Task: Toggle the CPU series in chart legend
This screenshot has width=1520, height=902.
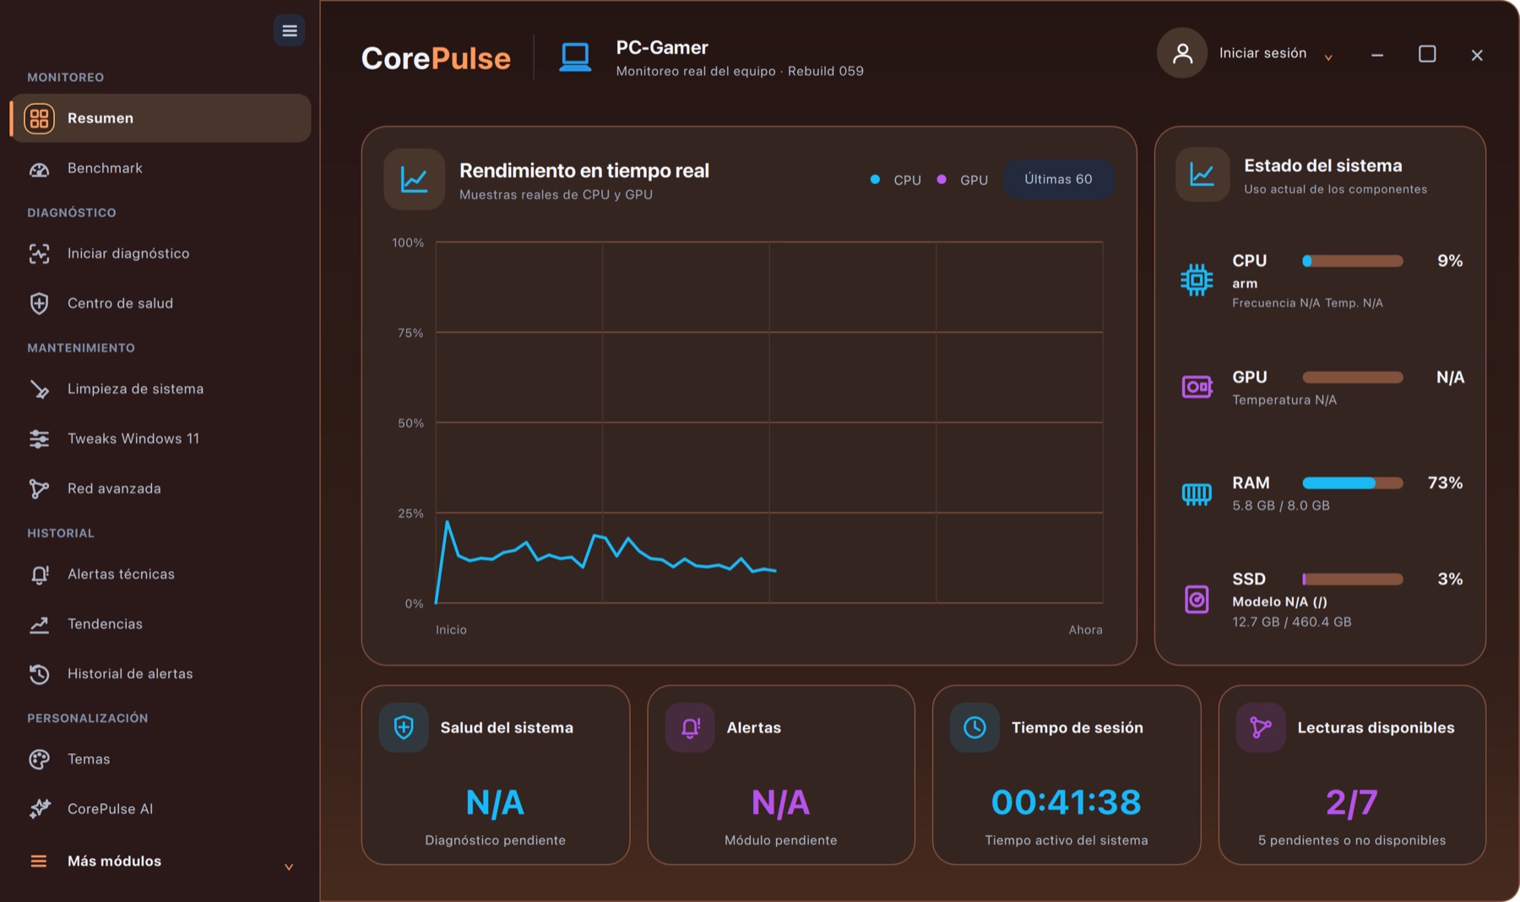Action: point(897,180)
